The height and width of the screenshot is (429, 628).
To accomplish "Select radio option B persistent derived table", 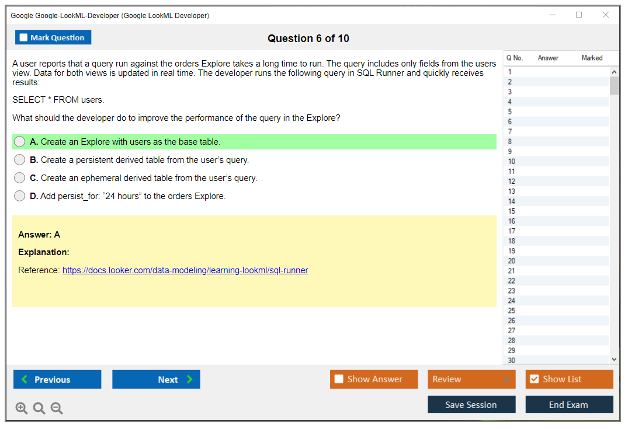I will coord(20,160).
